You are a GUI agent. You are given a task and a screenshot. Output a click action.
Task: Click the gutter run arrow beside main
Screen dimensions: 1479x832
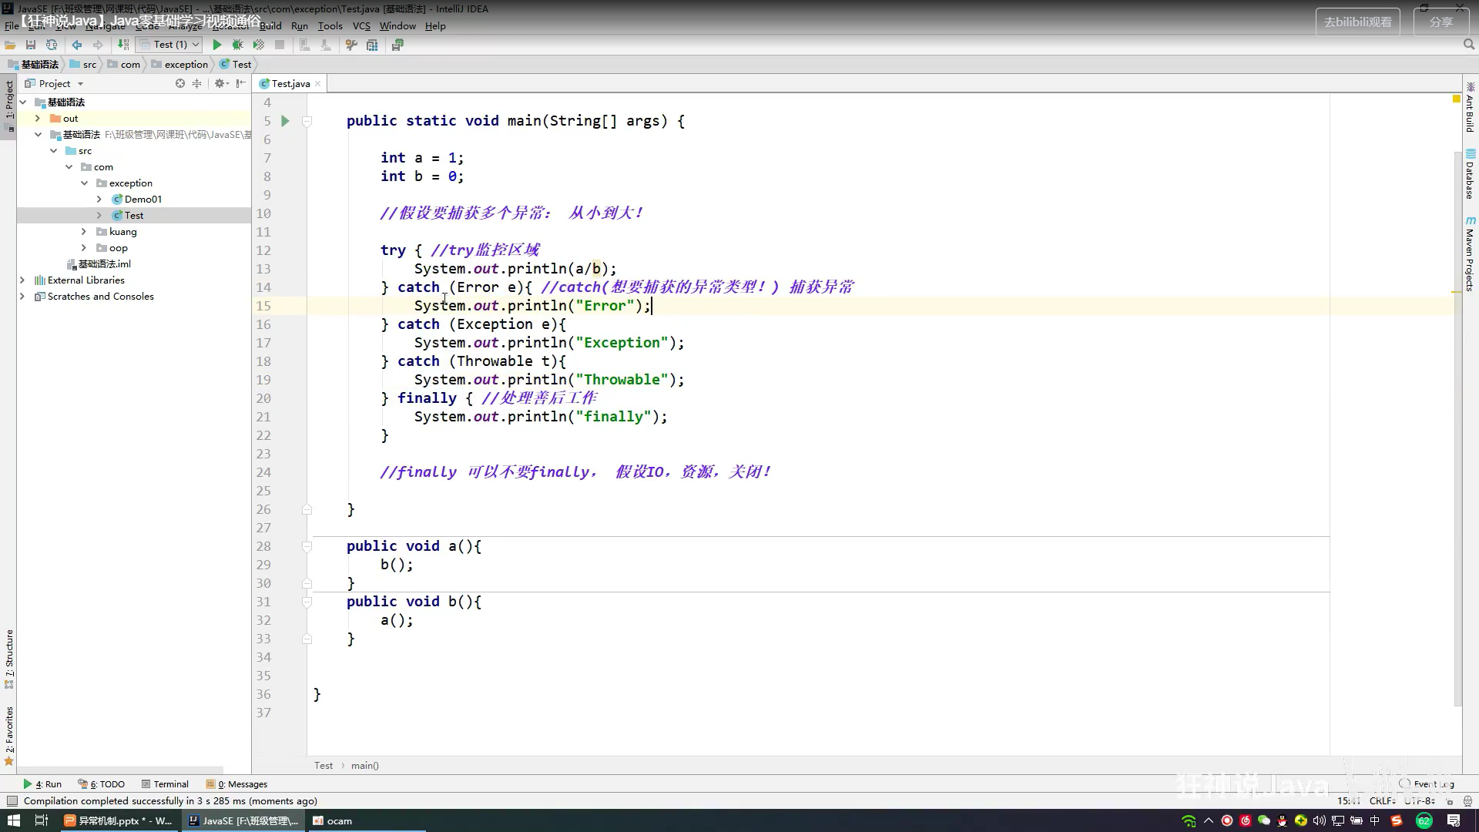[285, 121]
